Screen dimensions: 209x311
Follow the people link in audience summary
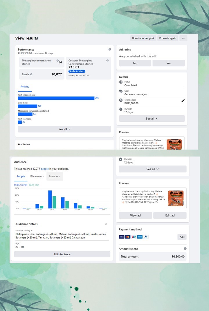45,169
